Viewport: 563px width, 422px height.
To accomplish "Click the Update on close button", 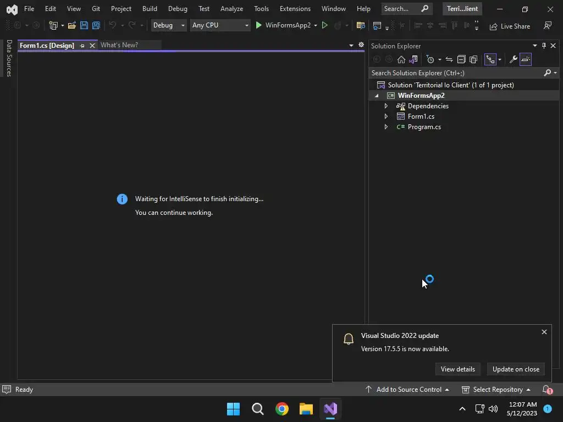I will click(516, 369).
